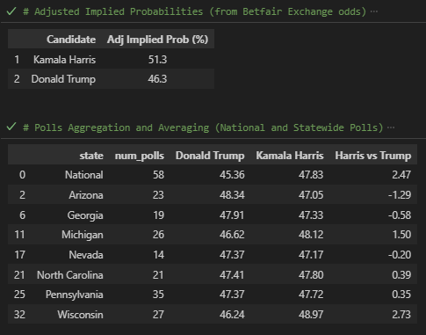Select the National row in polls table
This screenshot has width=426, height=335.
tap(213, 175)
